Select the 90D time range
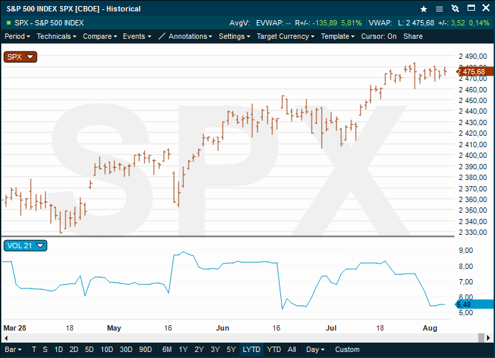The height and width of the screenshot is (358, 495). [x=145, y=349]
